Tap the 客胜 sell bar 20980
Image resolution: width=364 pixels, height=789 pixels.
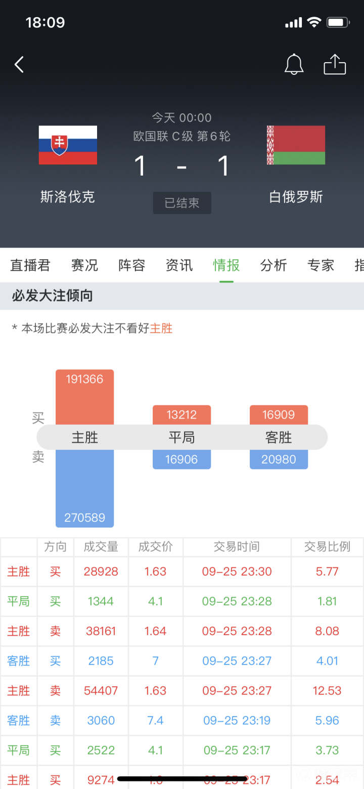(279, 460)
